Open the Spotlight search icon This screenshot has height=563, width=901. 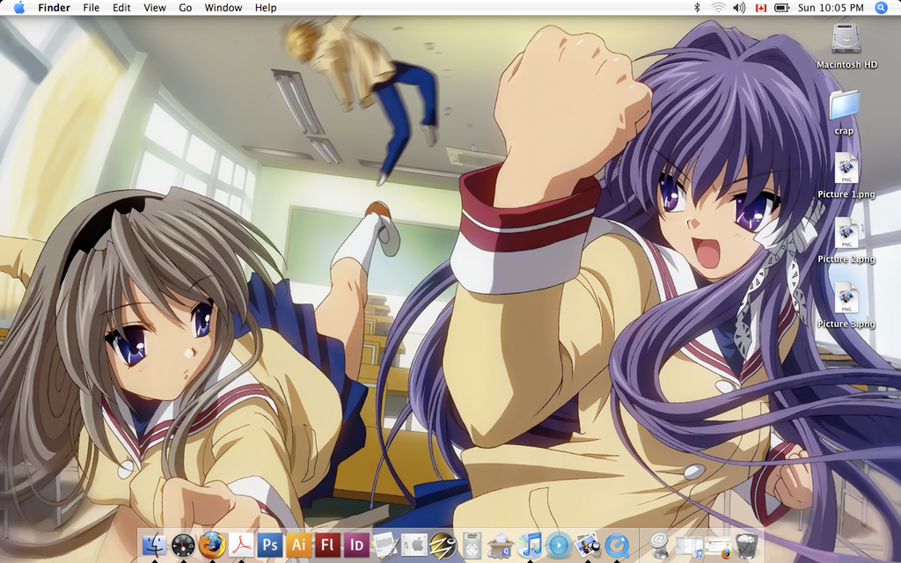click(x=881, y=8)
